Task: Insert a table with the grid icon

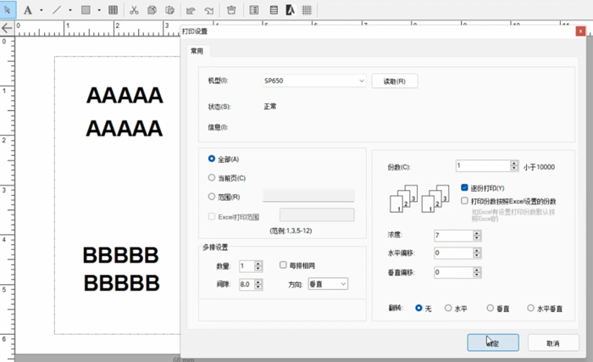Action: 113,10
